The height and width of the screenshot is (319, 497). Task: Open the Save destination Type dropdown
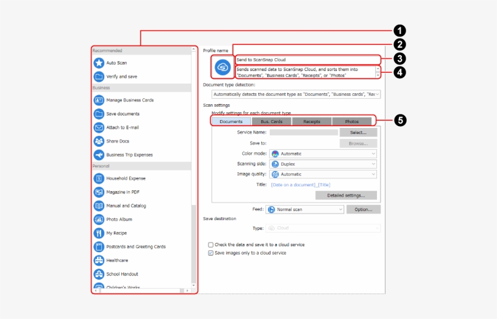coord(323,228)
